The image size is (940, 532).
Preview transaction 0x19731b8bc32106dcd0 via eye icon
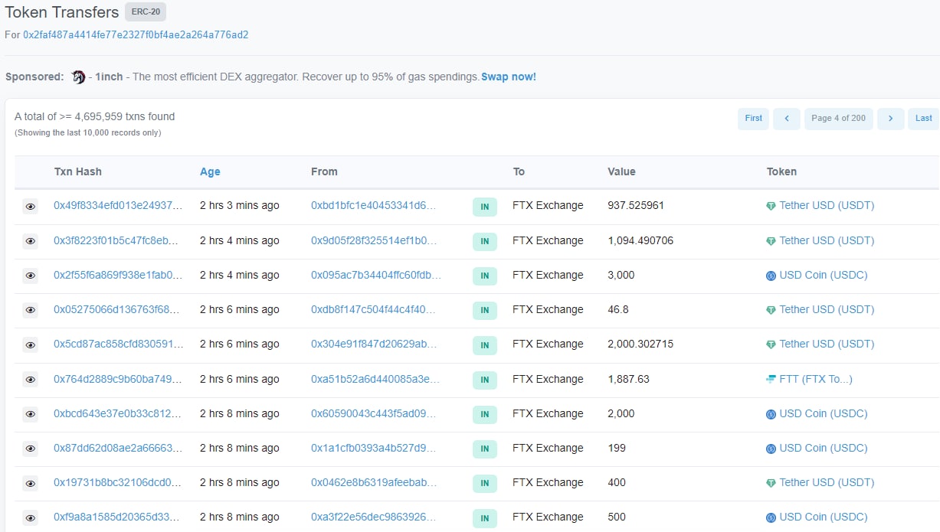[x=30, y=483]
